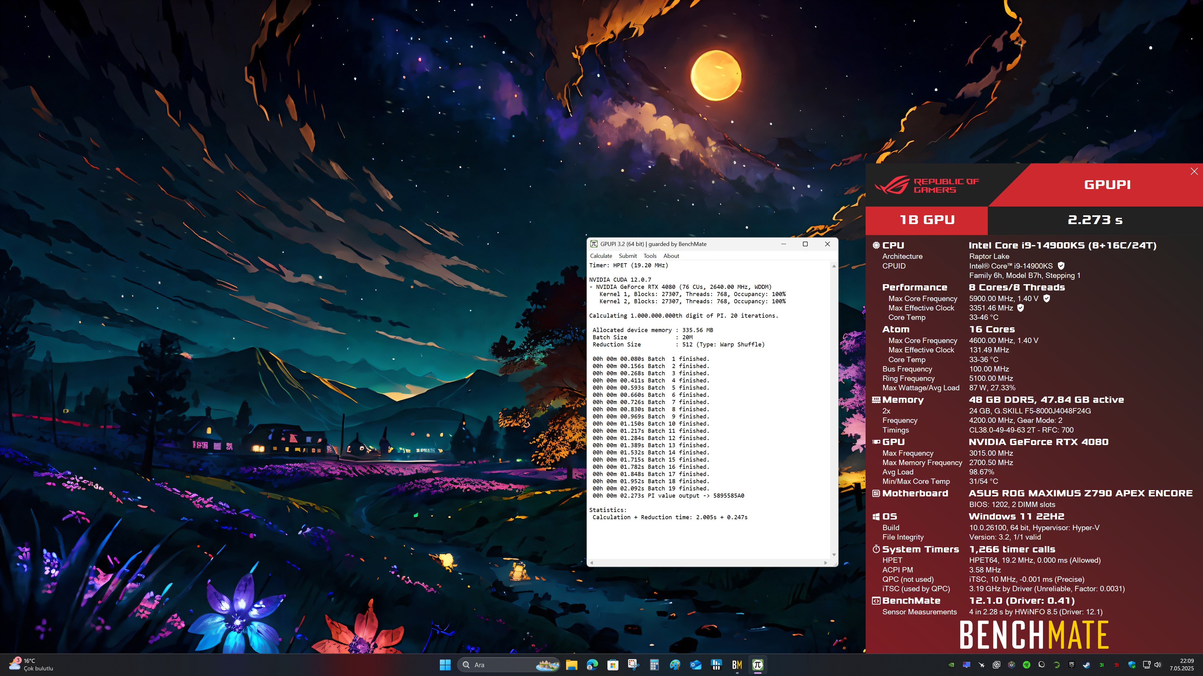The height and width of the screenshot is (676, 1203).
Task: Open network status tray icon
Action: [x=1147, y=665]
